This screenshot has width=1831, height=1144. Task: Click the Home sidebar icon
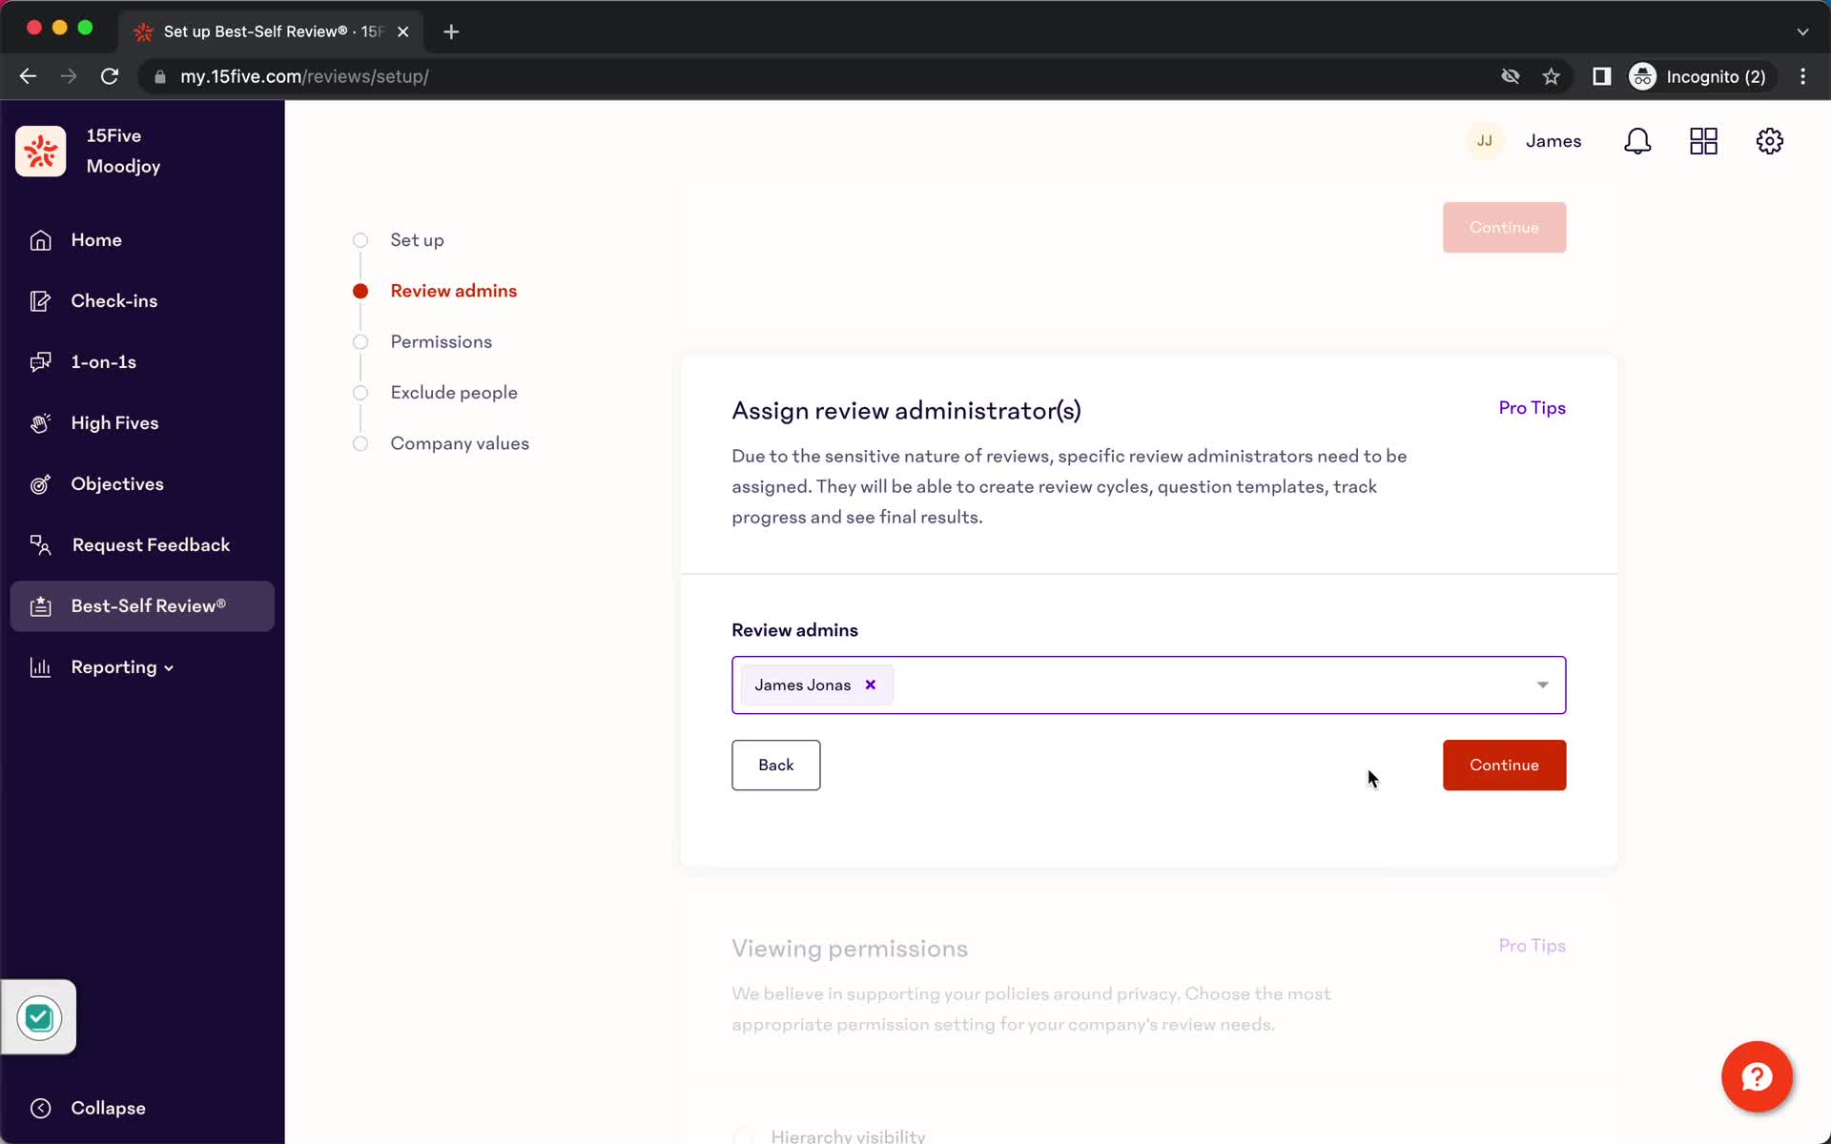(x=38, y=240)
